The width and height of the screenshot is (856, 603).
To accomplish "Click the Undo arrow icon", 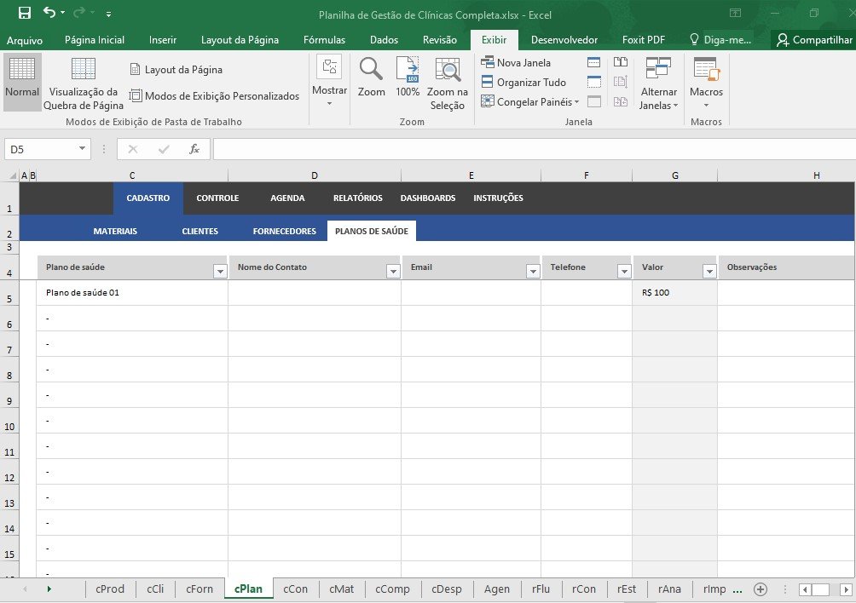I will [49, 13].
